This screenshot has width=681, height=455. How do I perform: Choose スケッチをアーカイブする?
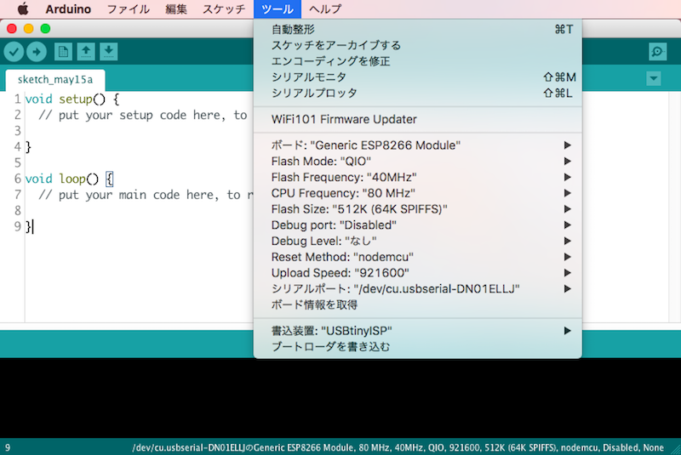(x=417, y=45)
